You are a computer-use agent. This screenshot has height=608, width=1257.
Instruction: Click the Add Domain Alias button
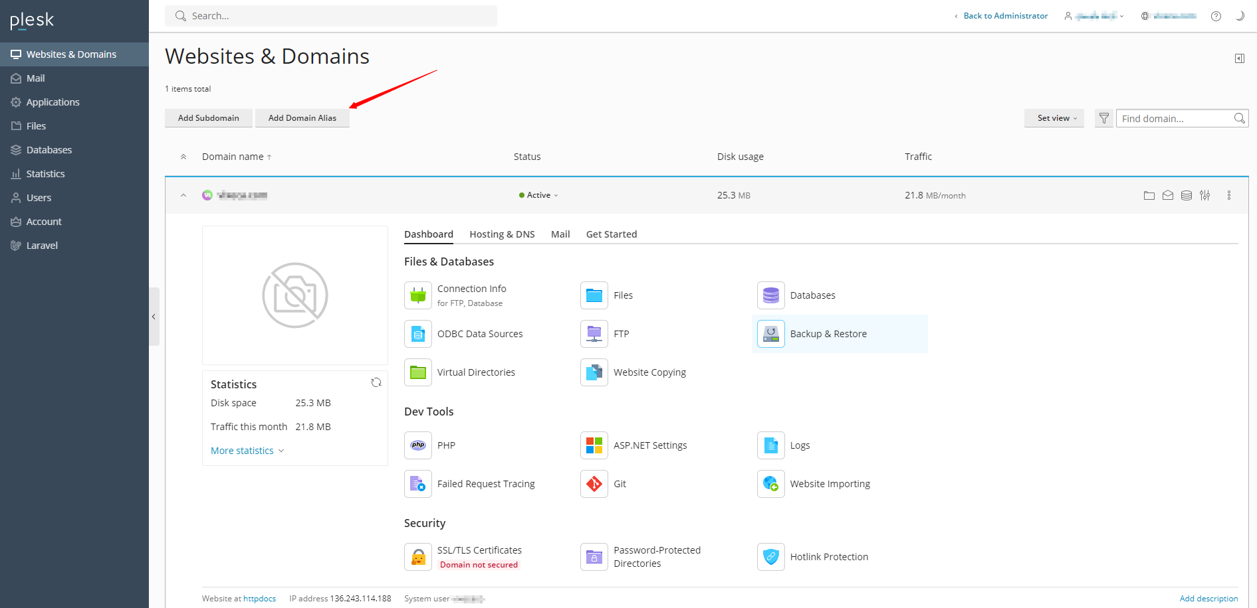(302, 118)
